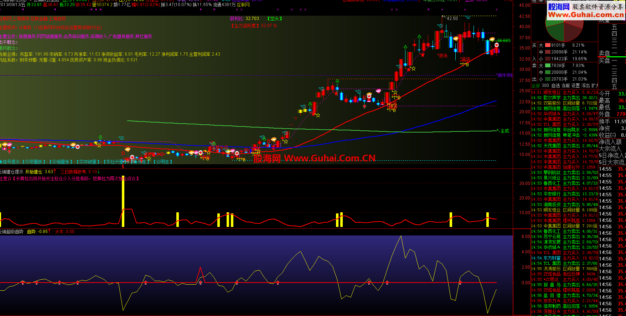The image size is (626, 316).
Task: Click the green large sell swatch 7838手
Action: click(548, 66)
